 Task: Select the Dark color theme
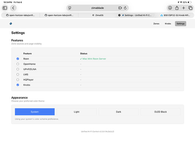point(119,112)
